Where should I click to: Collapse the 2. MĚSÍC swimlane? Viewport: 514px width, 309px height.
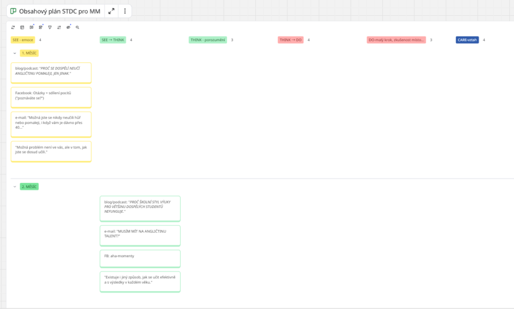[14, 186]
